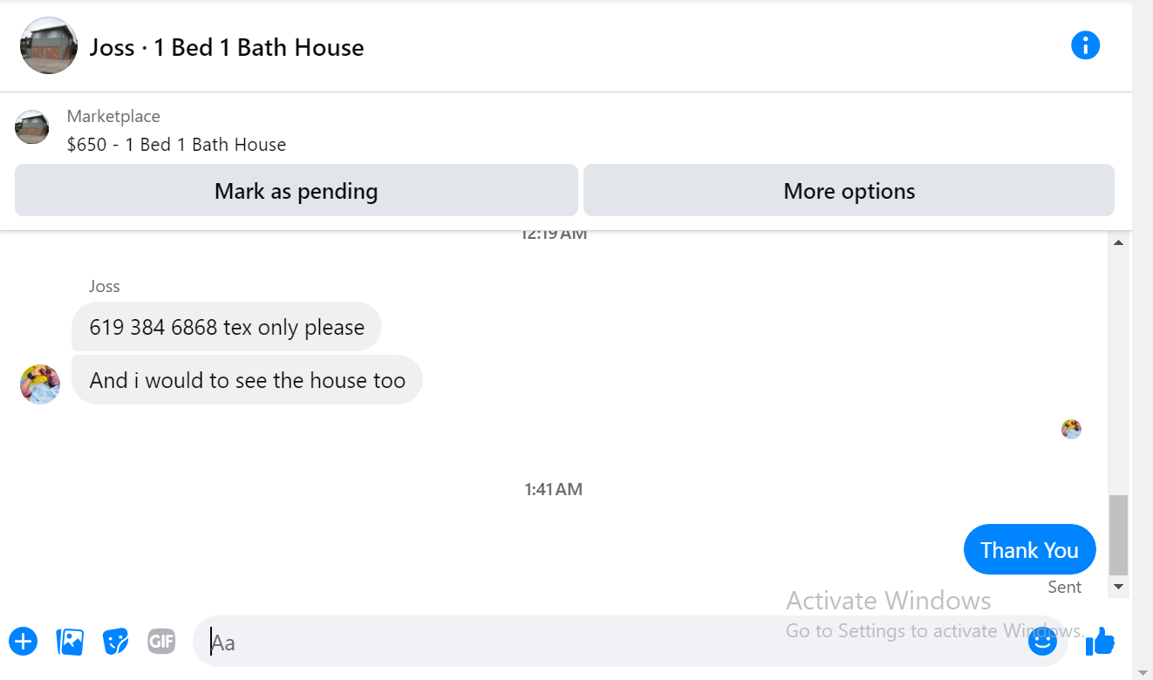This screenshot has width=1153, height=680.
Task: Choose a sticker with sticker icon
Action: (x=115, y=643)
